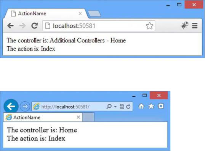This screenshot has height=151, width=205.
Task: Toggle Compatibility View icon in IE
Action: point(122,107)
